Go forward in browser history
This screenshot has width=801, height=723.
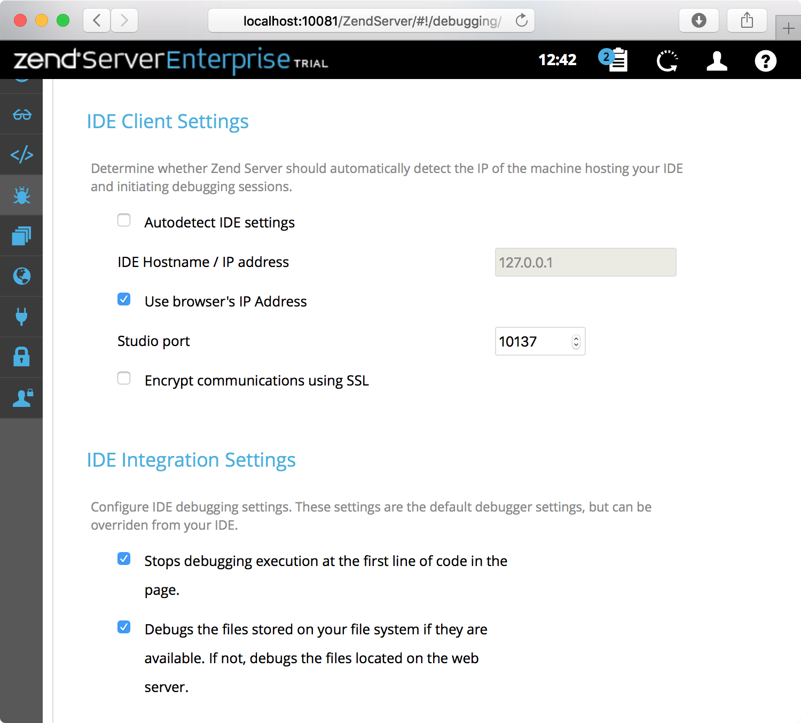click(124, 21)
